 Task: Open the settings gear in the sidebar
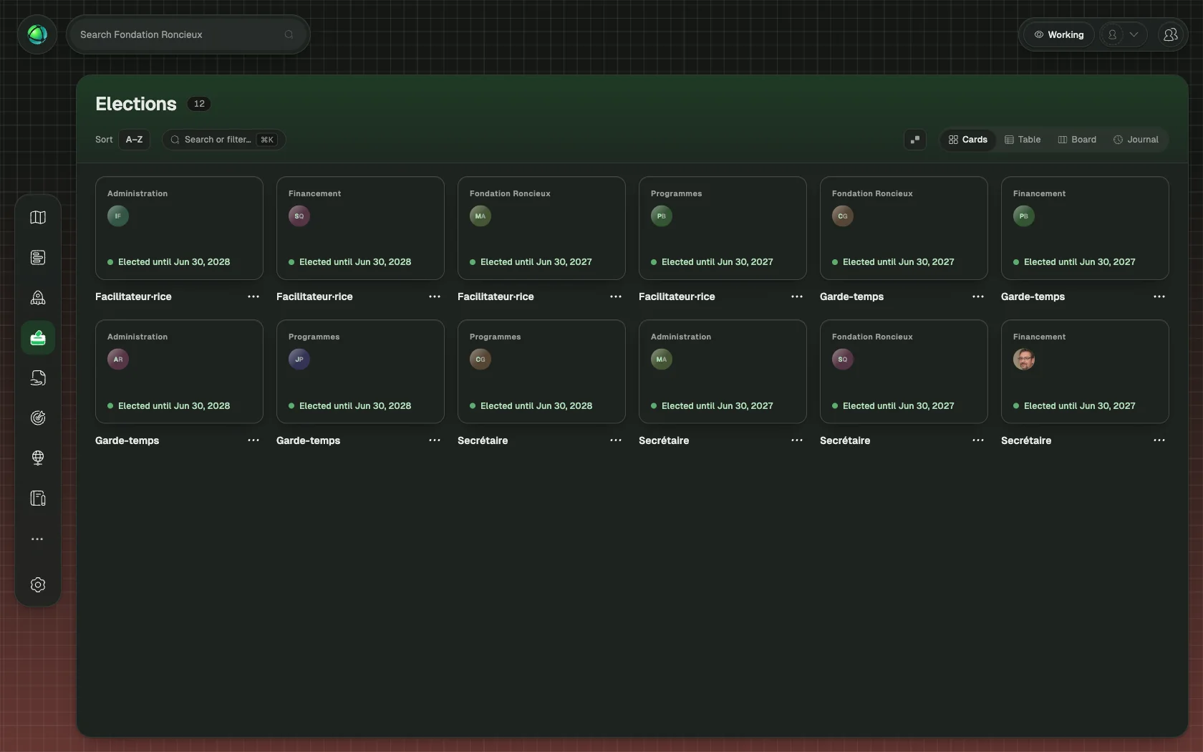38,584
